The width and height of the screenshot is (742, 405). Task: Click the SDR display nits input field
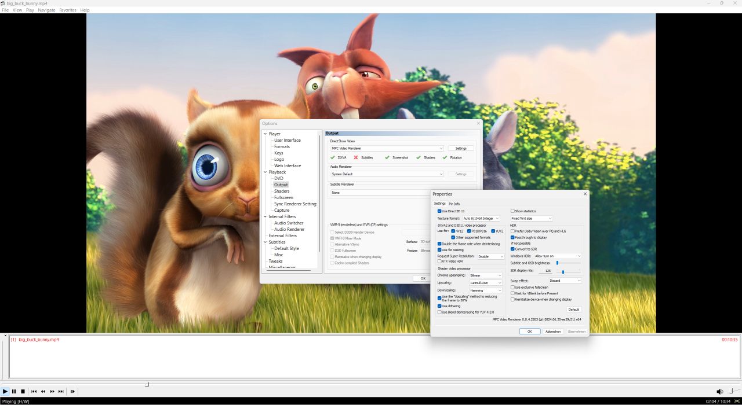tap(545, 271)
